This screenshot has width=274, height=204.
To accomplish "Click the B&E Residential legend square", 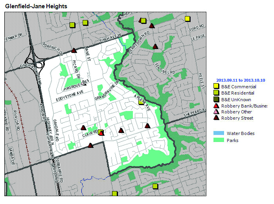I will pos(216,93).
